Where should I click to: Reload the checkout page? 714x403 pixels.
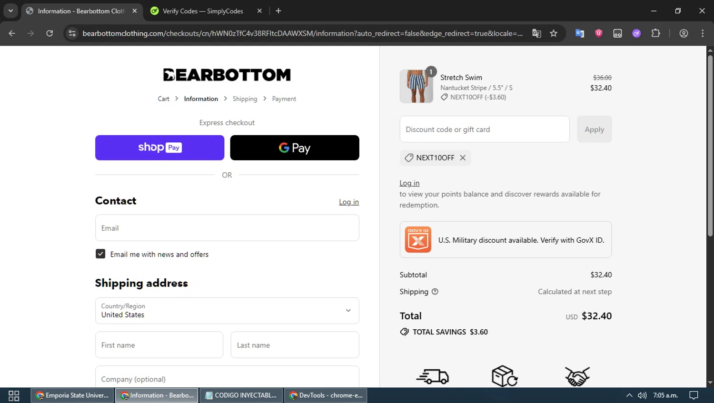coord(50,33)
